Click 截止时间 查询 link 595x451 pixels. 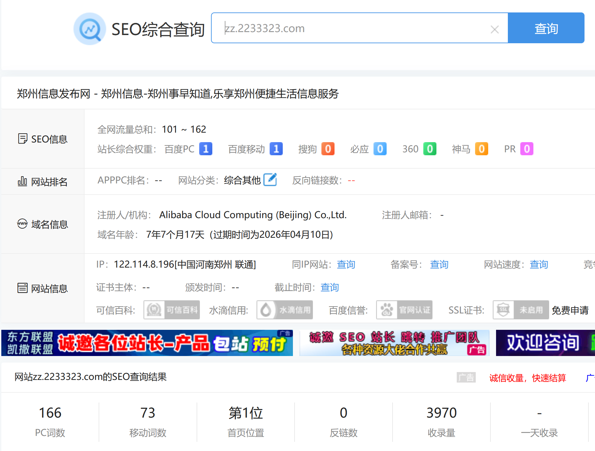pos(330,287)
